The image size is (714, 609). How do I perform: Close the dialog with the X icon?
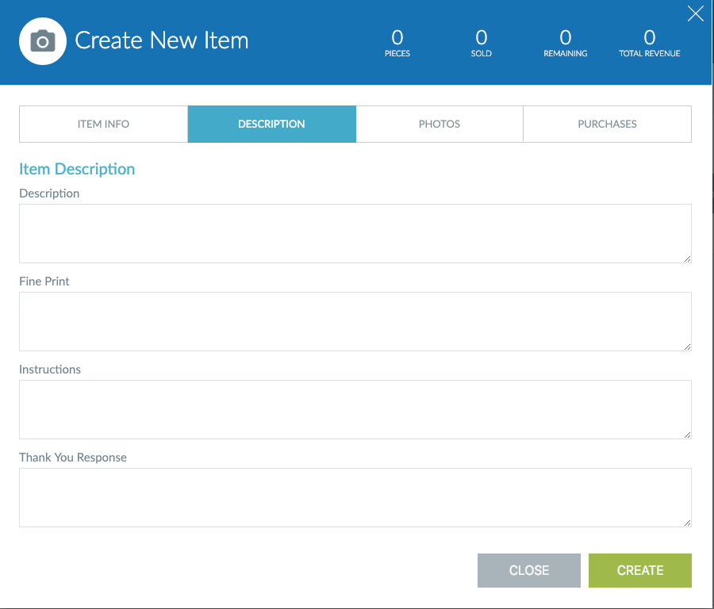pyautogui.click(x=695, y=13)
